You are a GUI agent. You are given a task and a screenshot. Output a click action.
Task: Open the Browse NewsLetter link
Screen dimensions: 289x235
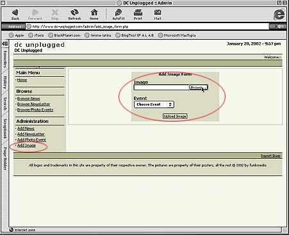(x=33, y=104)
